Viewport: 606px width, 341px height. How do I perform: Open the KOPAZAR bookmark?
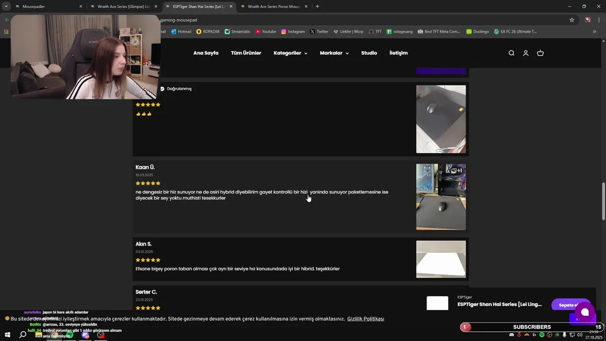tap(208, 32)
